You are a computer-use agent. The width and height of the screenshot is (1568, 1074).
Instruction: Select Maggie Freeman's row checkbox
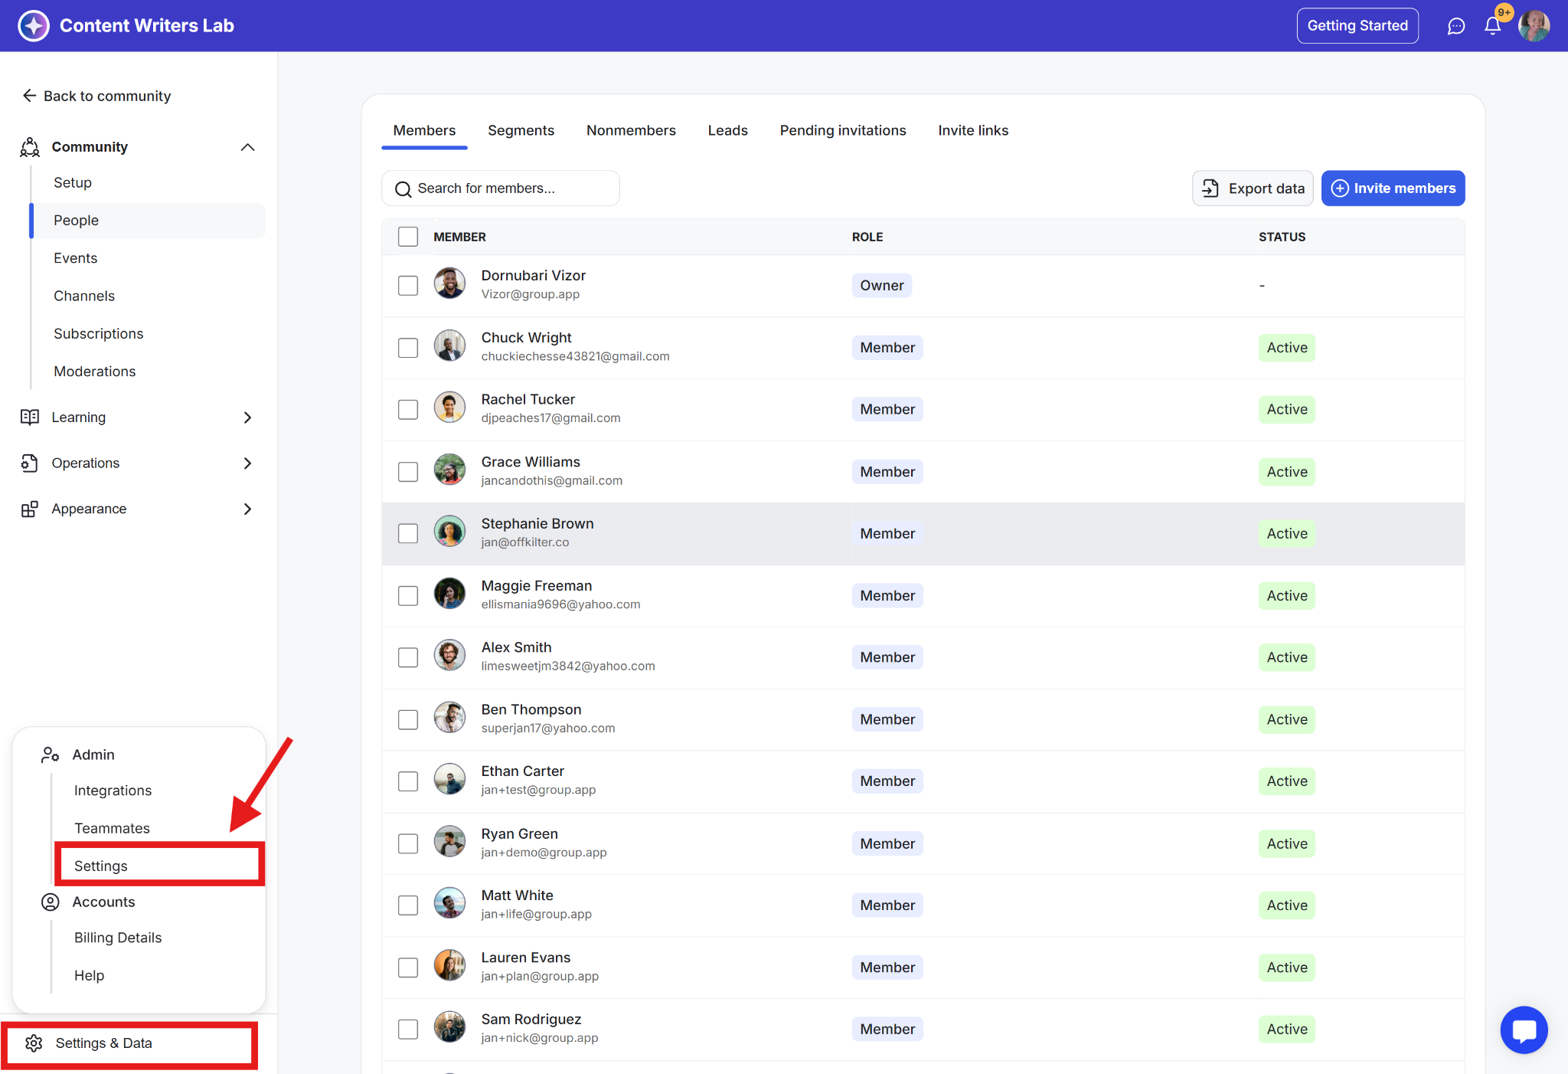[408, 596]
